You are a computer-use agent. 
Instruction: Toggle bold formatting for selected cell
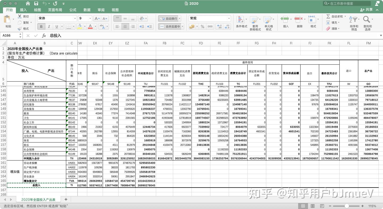point(41,26)
